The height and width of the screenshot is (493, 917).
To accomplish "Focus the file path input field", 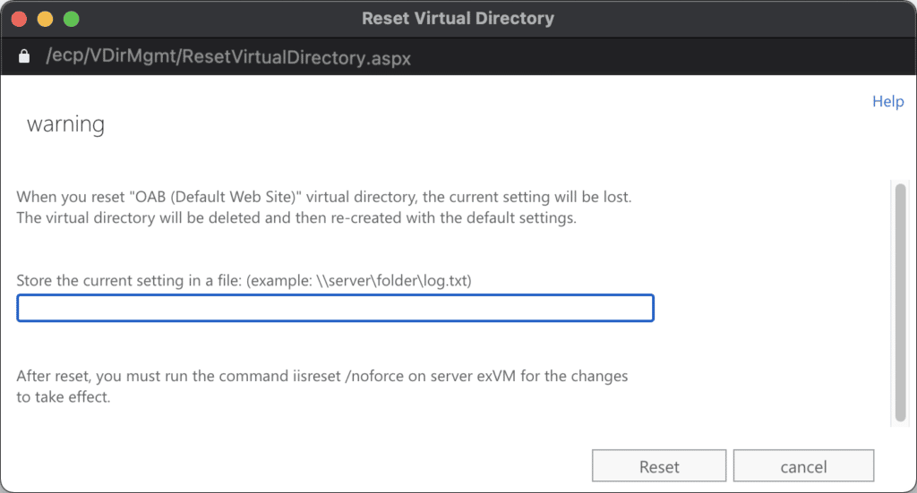I will click(x=335, y=308).
